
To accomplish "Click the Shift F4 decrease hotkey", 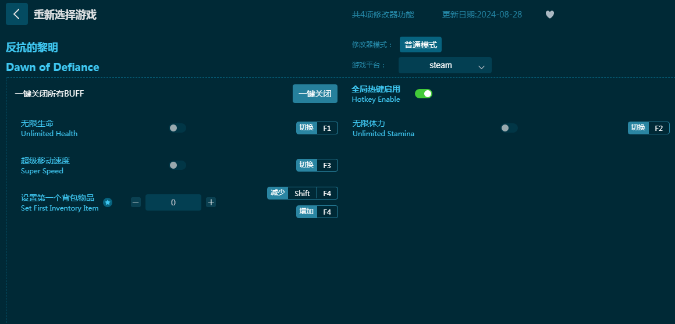I will point(312,193).
